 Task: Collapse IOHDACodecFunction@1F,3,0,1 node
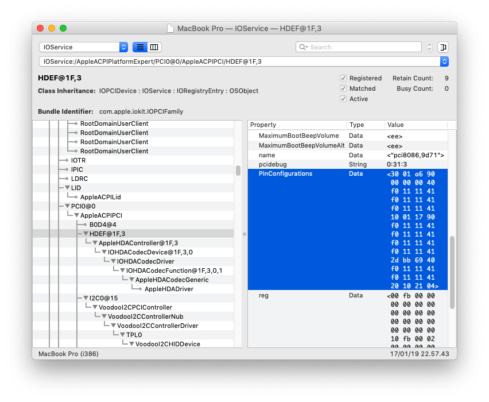pyautogui.click(x=123, y=270)
